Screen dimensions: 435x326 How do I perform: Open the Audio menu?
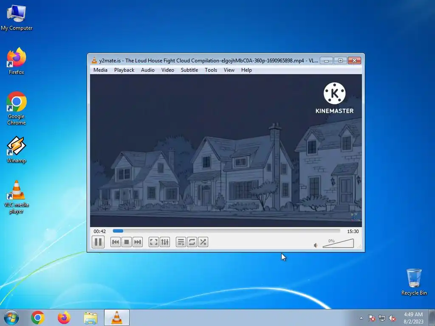click(x=147, y=70)
